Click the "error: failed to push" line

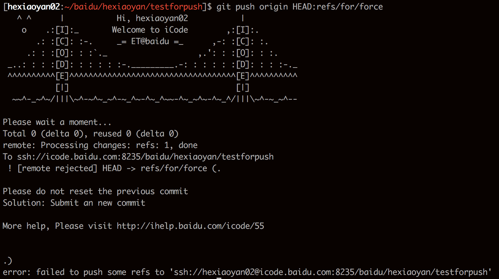tap(247, 272)
